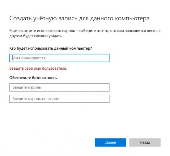The image size is (170, 156).
Task: Proceed to next step with blue button
Action: point(110,142)
